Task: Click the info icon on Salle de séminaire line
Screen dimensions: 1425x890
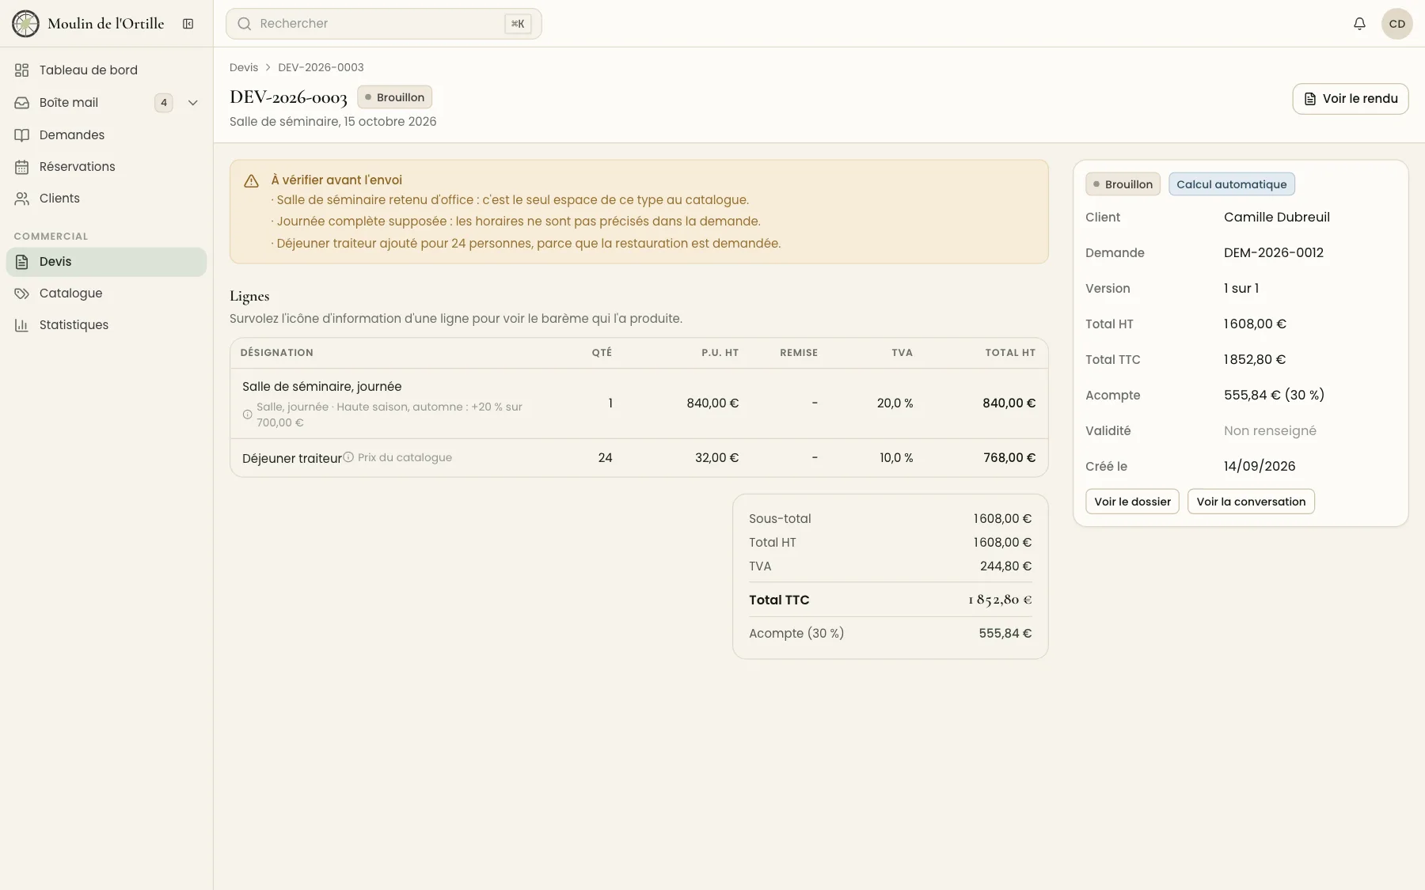Action: coord(248,415)
